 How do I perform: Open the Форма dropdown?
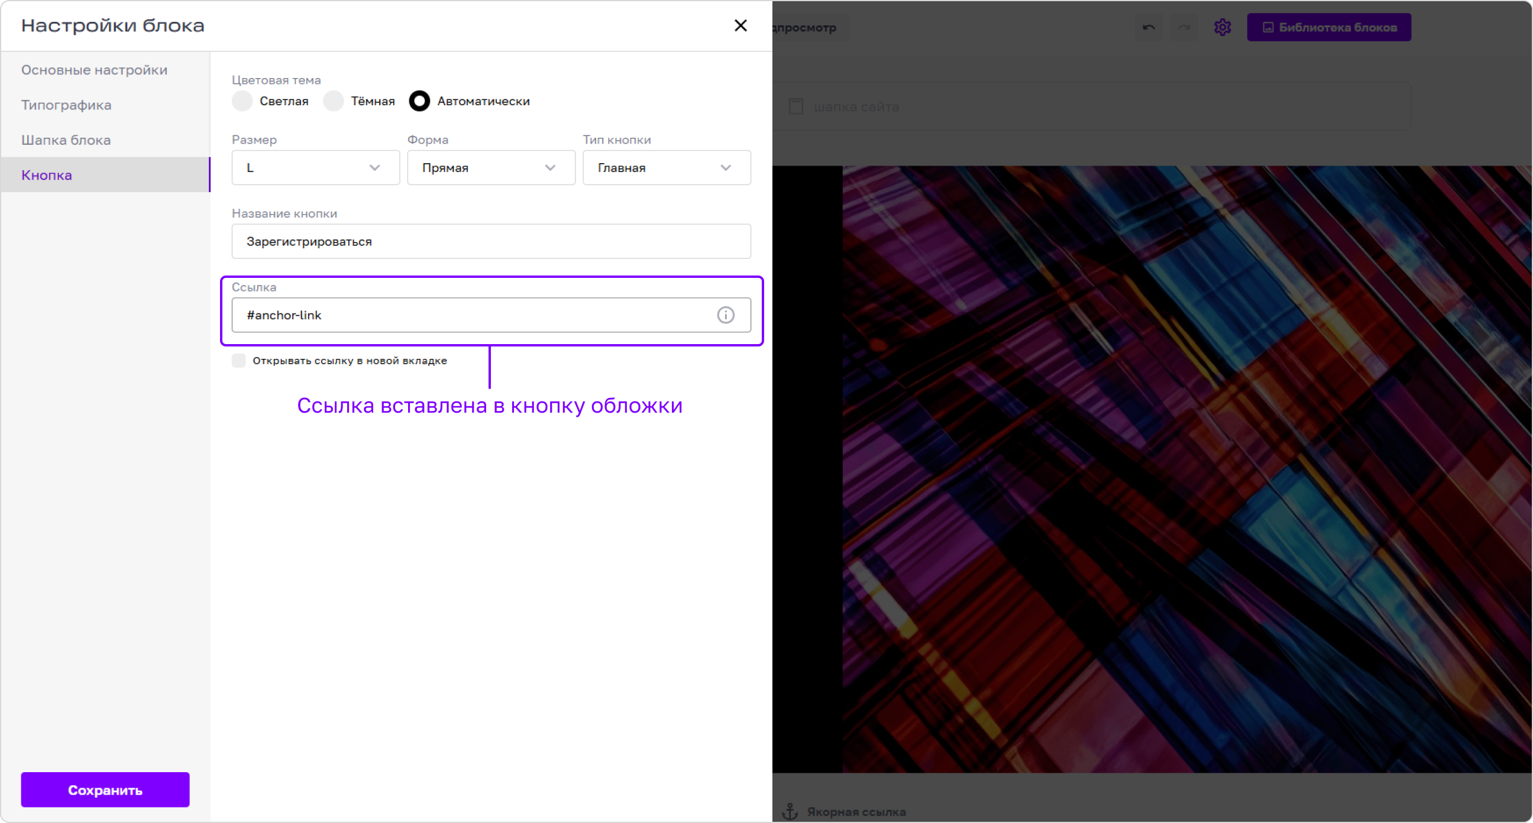[491, 168]
